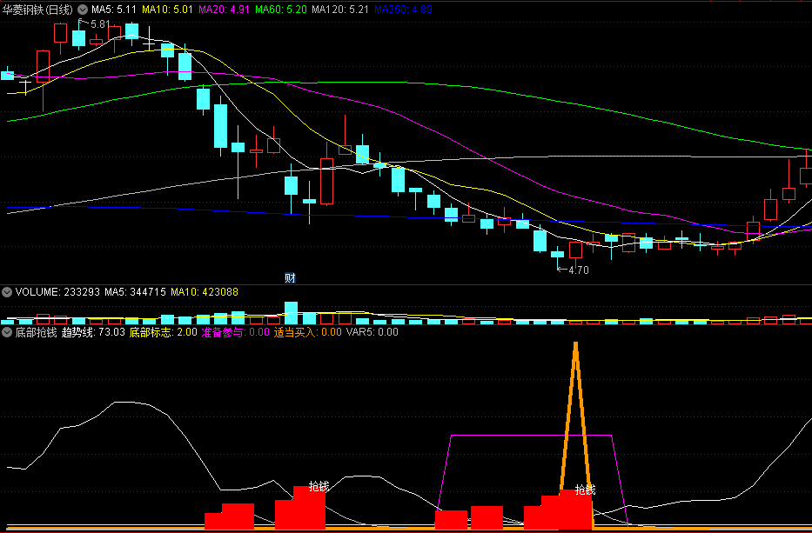
Task: Click the MA5: 5.11 label
Action: pos(114,10)
